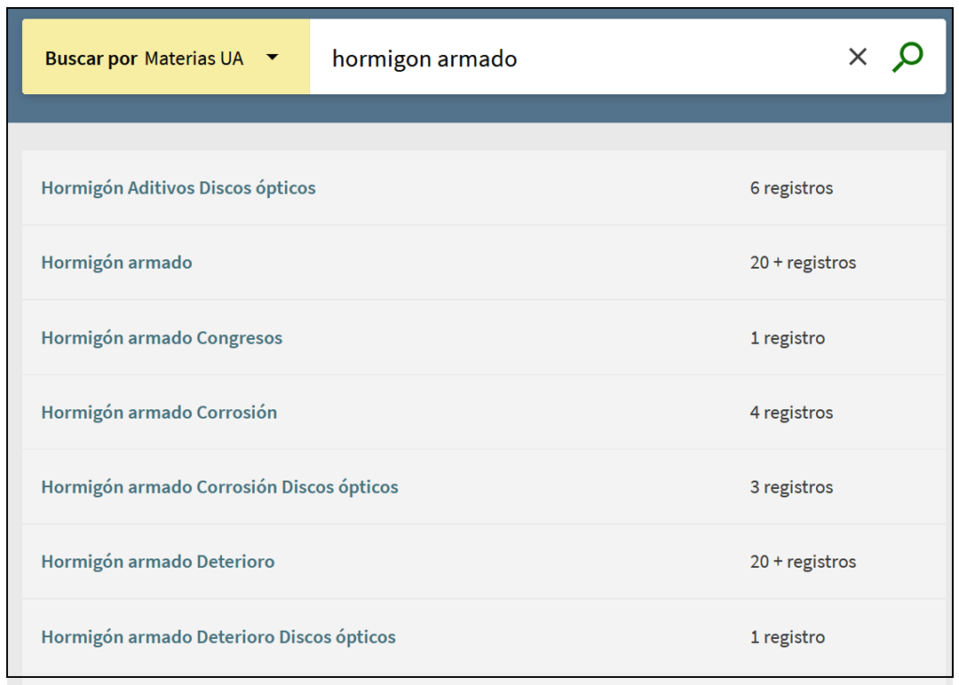Select Hormigón armado Congresos subject
The width and height of the screenshot is (959, 685).
[x=162, y=338]
